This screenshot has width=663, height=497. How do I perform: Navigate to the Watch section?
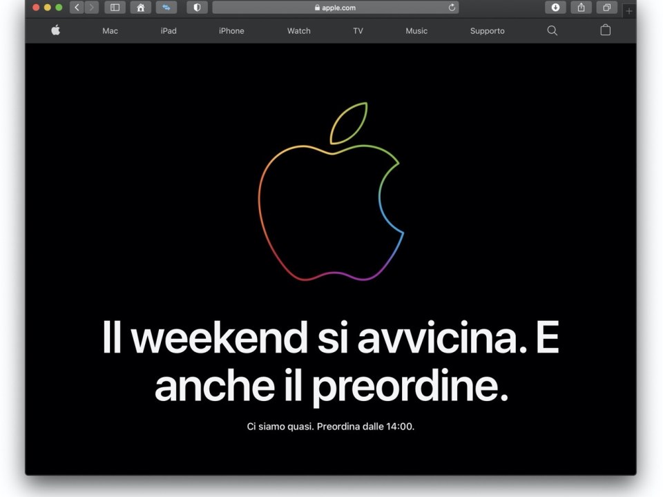click(299, 31)
